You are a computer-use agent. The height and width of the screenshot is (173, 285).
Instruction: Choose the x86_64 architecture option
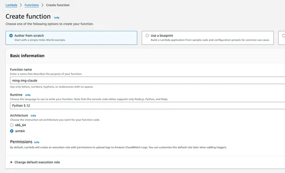point(12,125)
